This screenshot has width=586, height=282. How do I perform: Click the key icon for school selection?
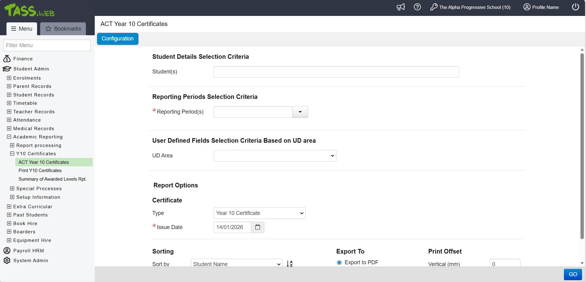coord(434,7)
